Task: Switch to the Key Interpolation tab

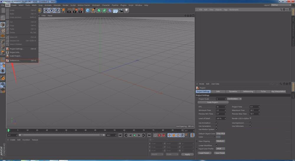Action: pyautogui.click(x=278, y=91)
